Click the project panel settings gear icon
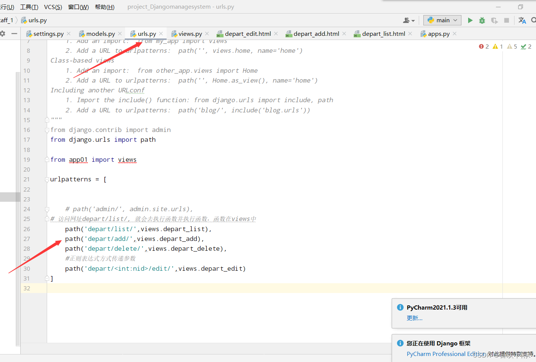This screenshot has height=362, width=536. point(3,34)
